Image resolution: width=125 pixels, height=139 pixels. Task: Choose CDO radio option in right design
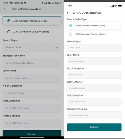(70, 34)
